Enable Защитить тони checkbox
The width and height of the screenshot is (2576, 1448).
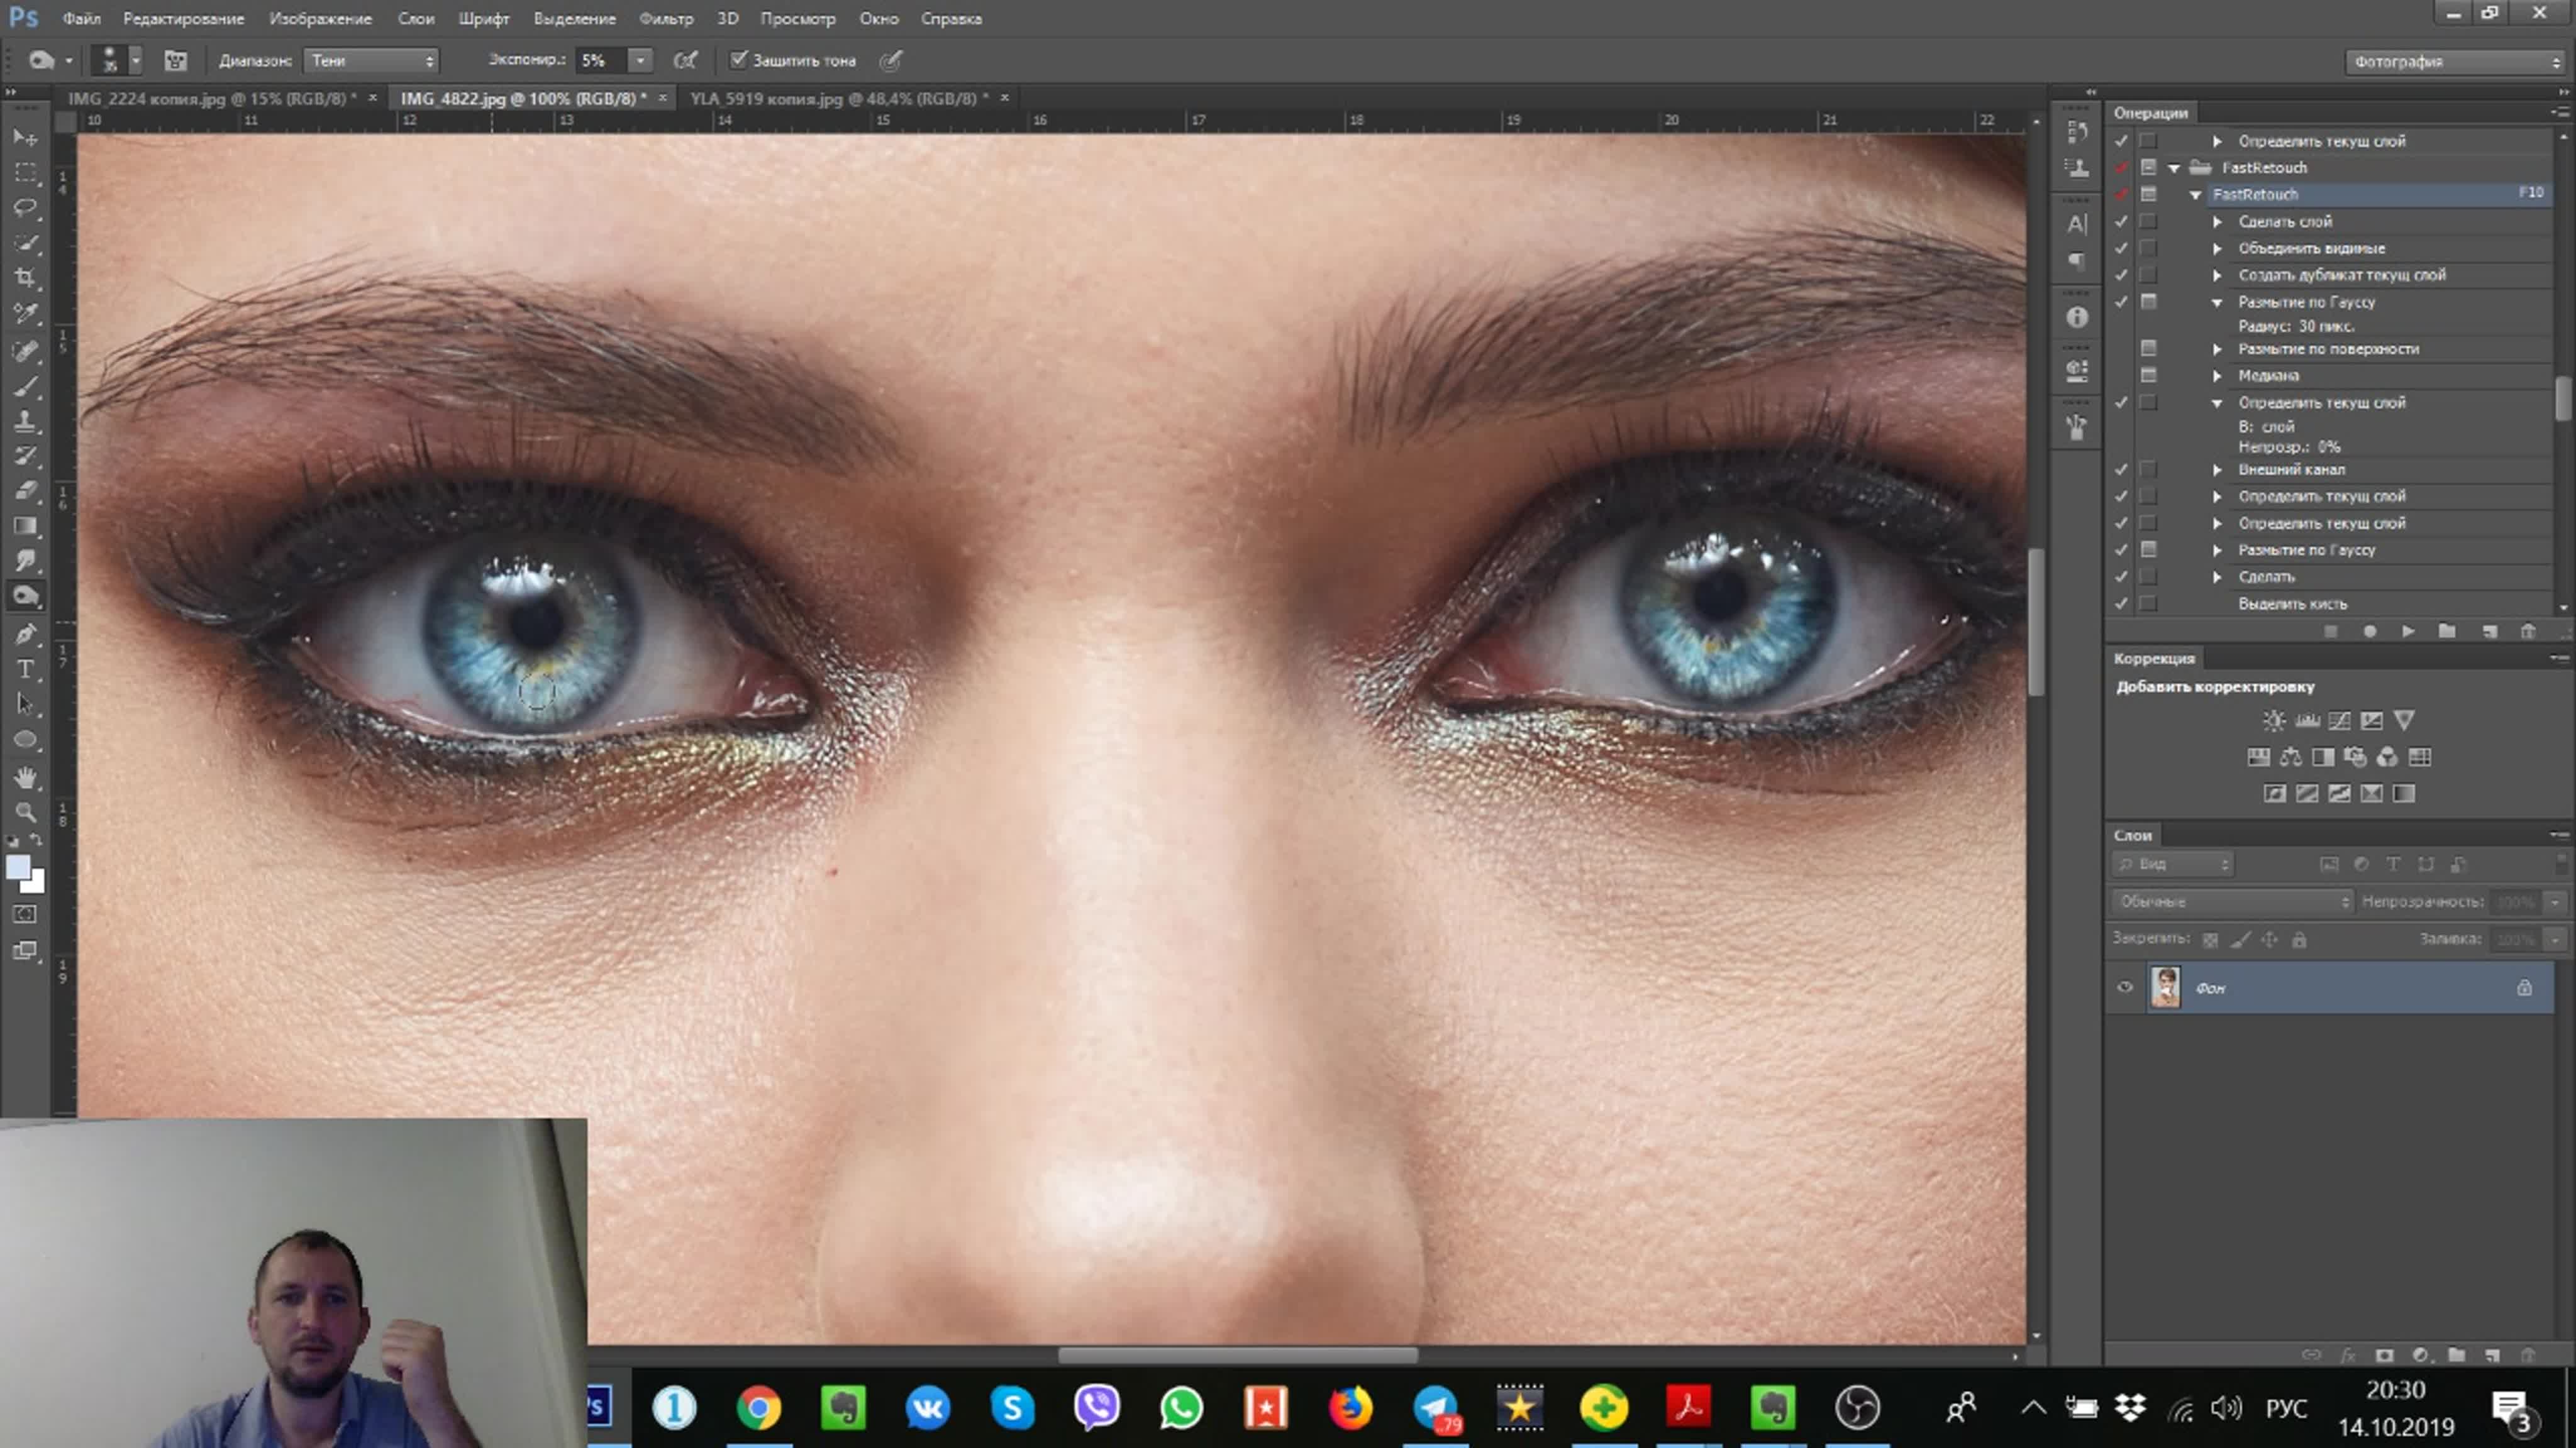click(x=740, y=60)
